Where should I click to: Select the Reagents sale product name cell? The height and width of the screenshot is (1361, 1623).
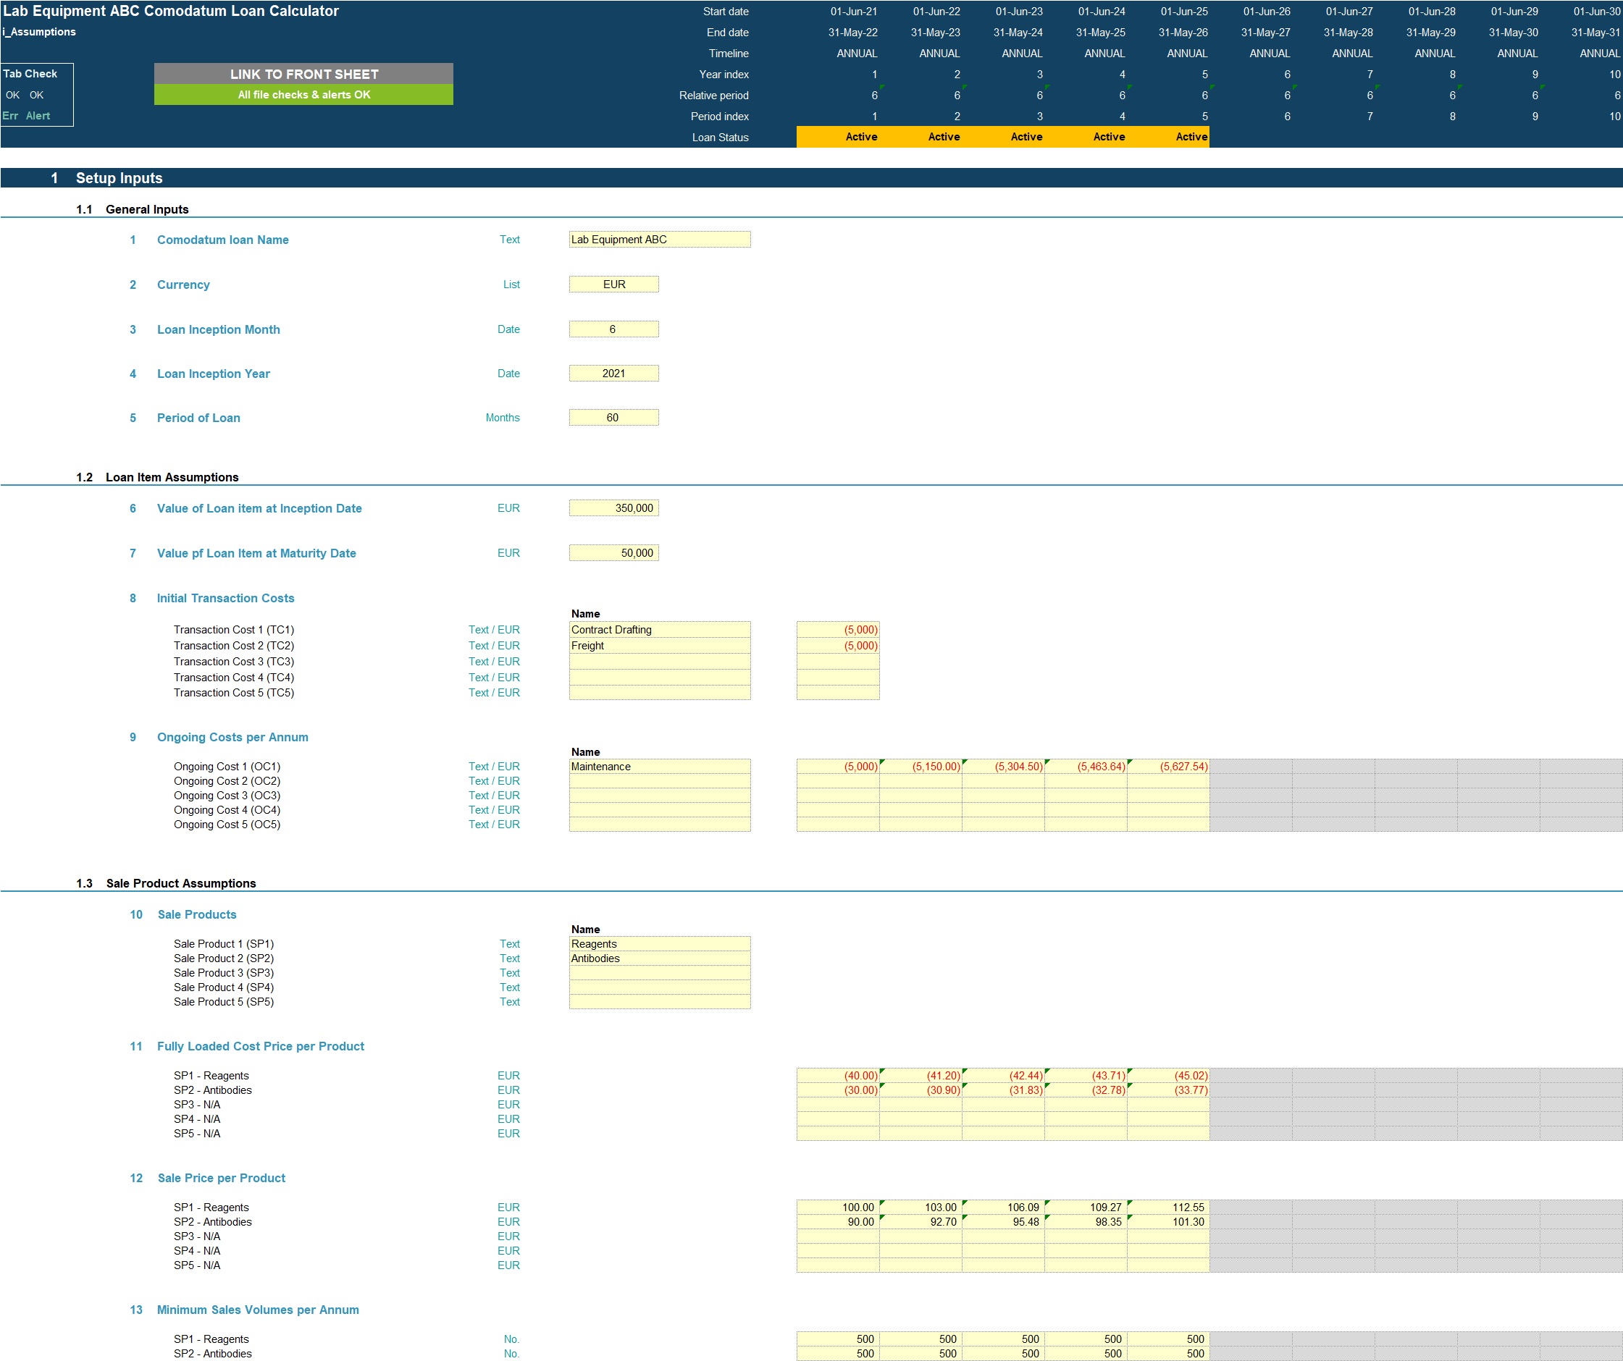coord(659,944)
